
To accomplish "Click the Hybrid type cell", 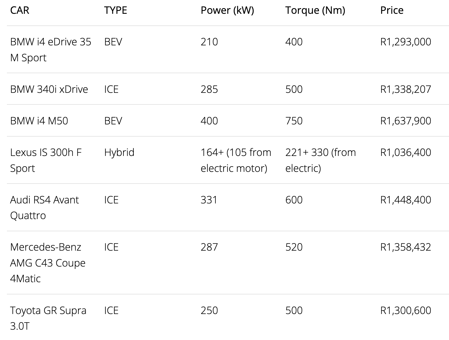I will pyautogui.click(x=119, y=152).
